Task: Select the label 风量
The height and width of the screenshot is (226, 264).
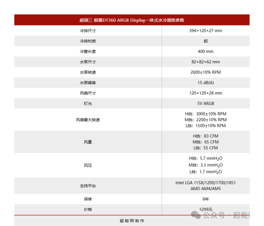Action: 88,142
